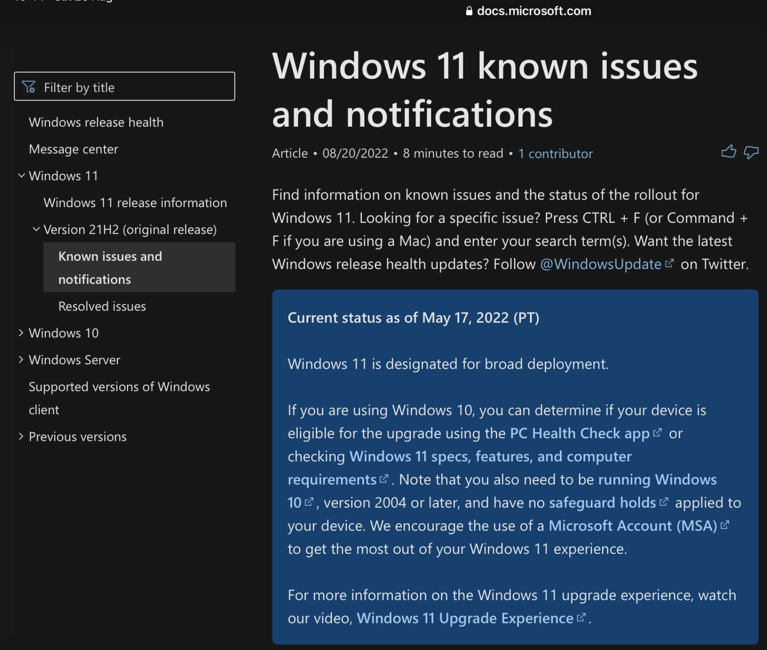
Task: Open Windows release health page
Action: [x=96, y=122]
